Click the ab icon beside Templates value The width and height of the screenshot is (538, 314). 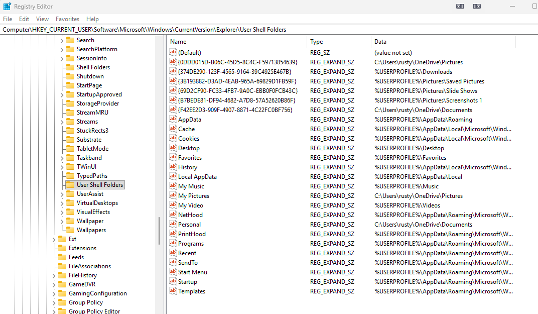click(173, 291)
